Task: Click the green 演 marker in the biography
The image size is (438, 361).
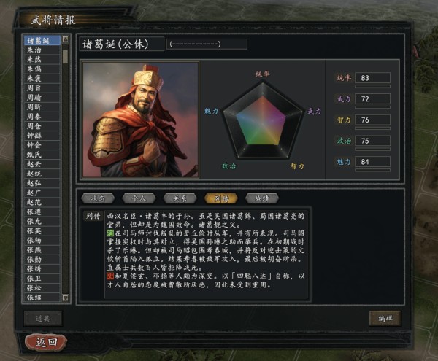Action: (x=110, y=233)
